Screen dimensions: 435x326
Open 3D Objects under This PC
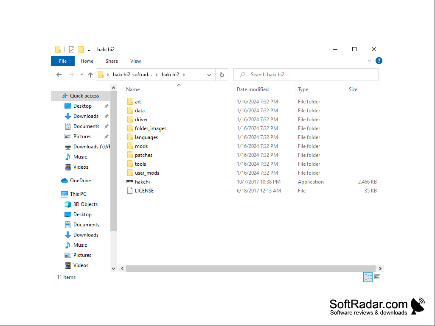click(x=85, y=204)
